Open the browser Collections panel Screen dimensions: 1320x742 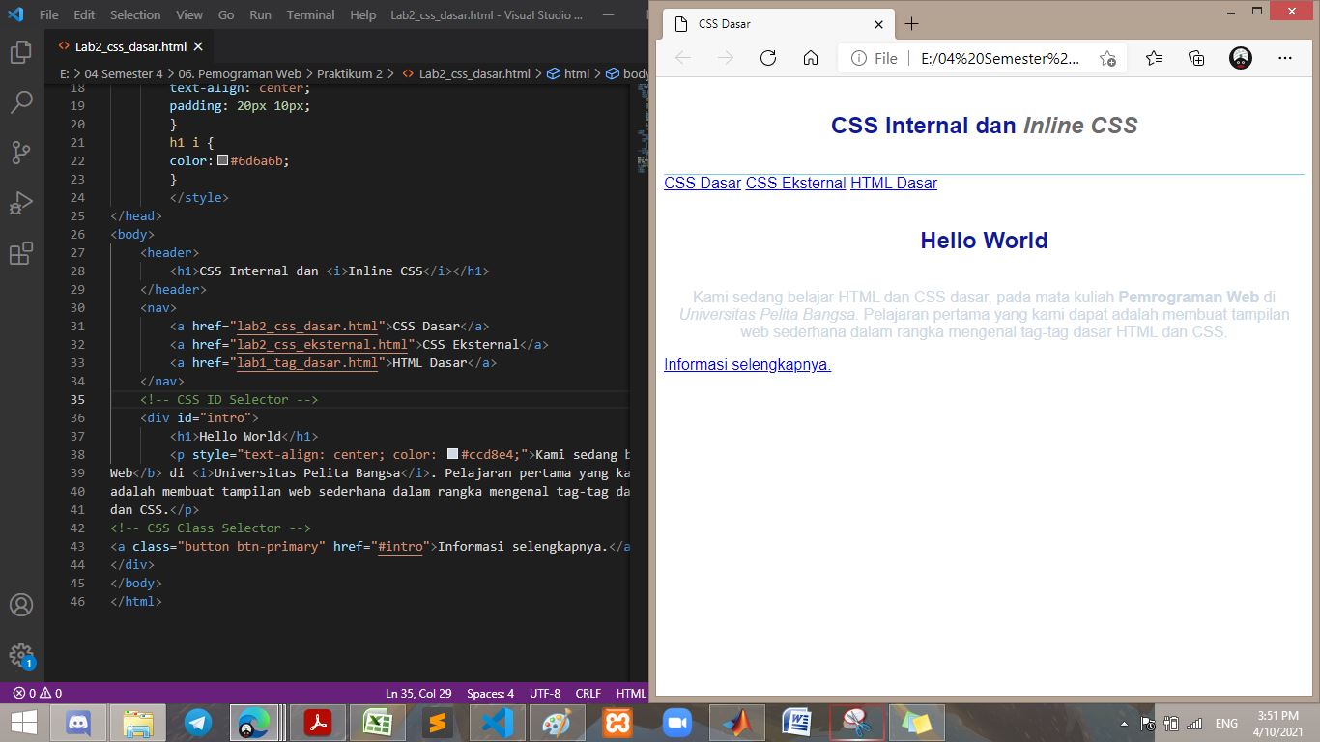[1196, 58]
